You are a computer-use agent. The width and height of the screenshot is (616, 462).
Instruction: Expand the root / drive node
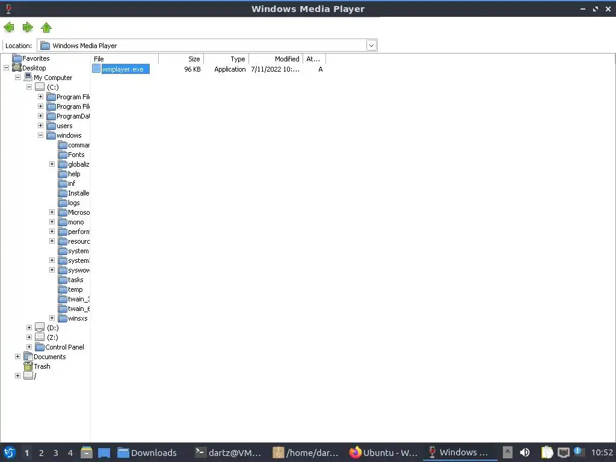pyautogui.click(x=17, y=375)
